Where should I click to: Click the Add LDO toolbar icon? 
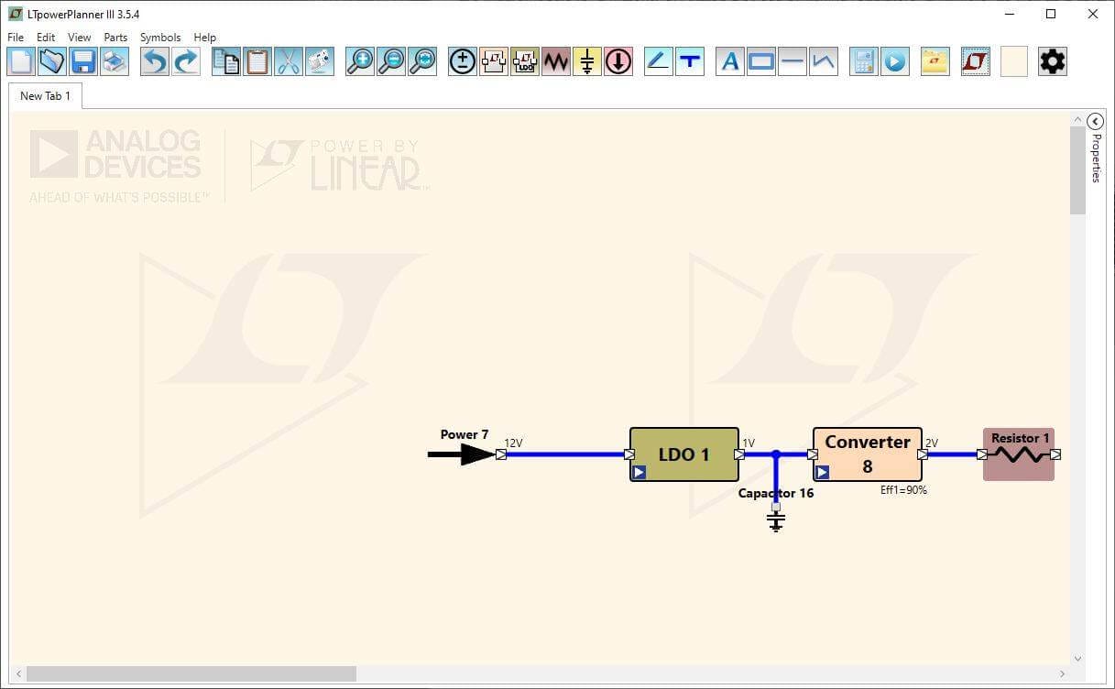click(x=525, y=61)
